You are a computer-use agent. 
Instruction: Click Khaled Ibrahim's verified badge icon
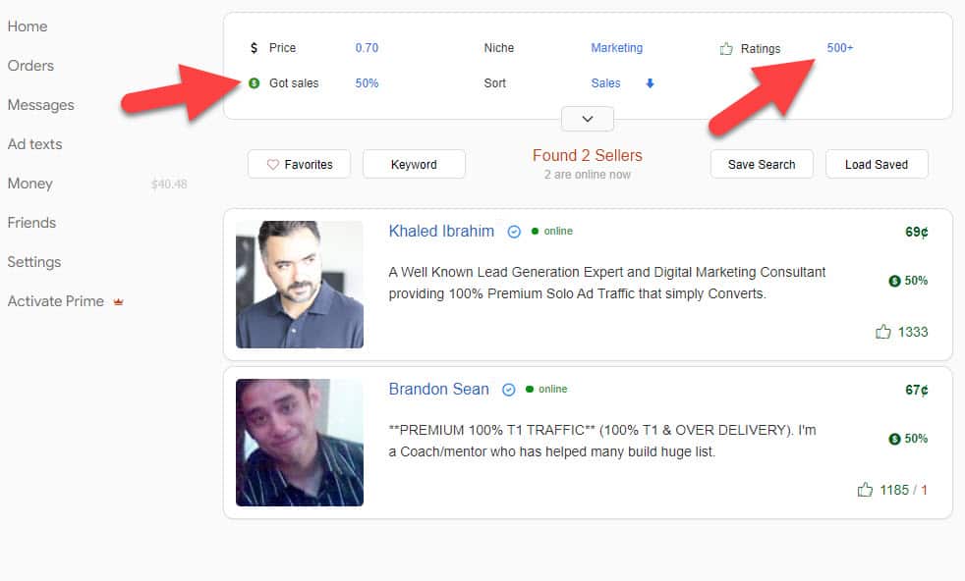point(514,232)
